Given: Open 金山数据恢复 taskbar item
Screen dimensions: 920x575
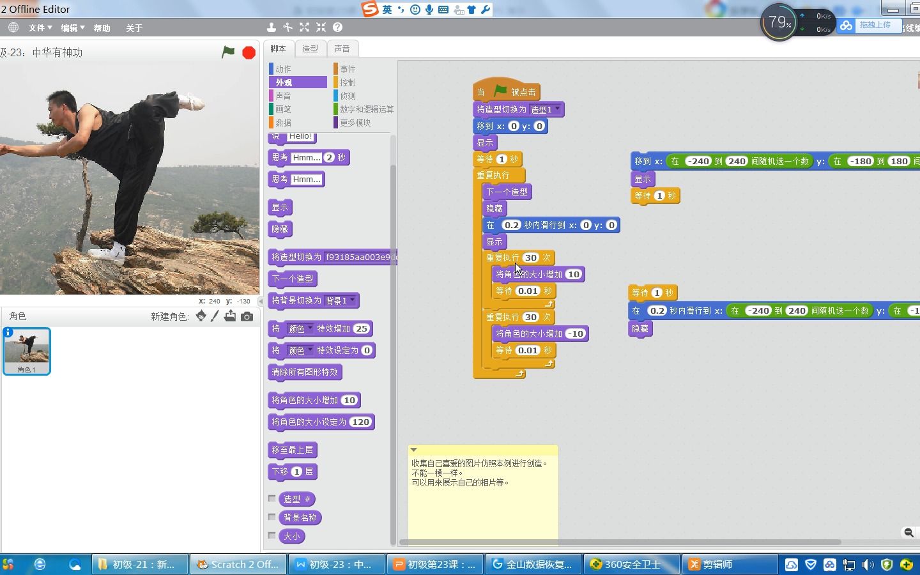Looking at the screenshot, I should tap(533, 564).
